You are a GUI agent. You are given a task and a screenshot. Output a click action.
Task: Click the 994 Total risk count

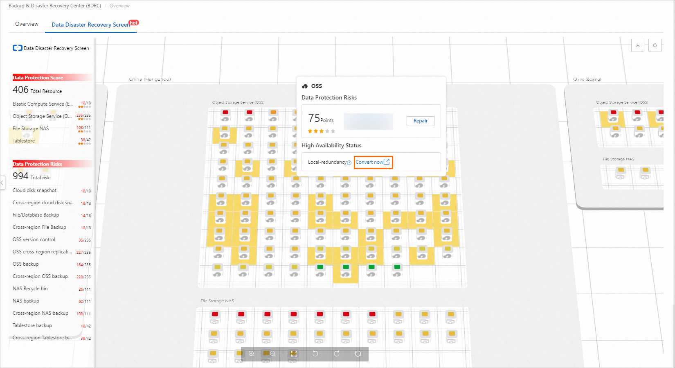31,176
